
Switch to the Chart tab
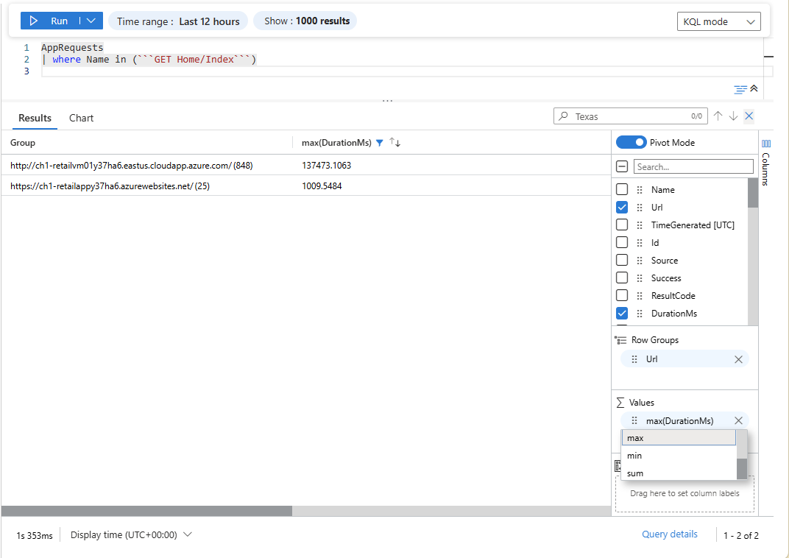point(81,118)
